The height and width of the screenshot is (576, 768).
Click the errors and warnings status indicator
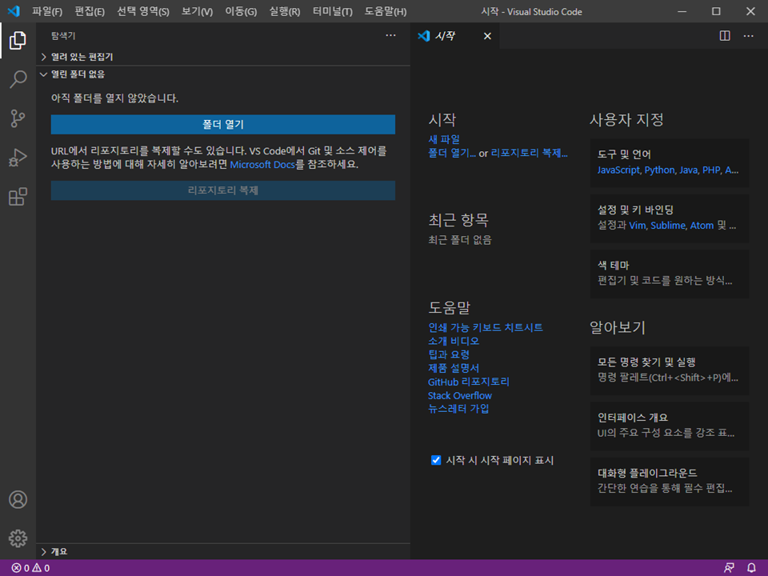31,568
